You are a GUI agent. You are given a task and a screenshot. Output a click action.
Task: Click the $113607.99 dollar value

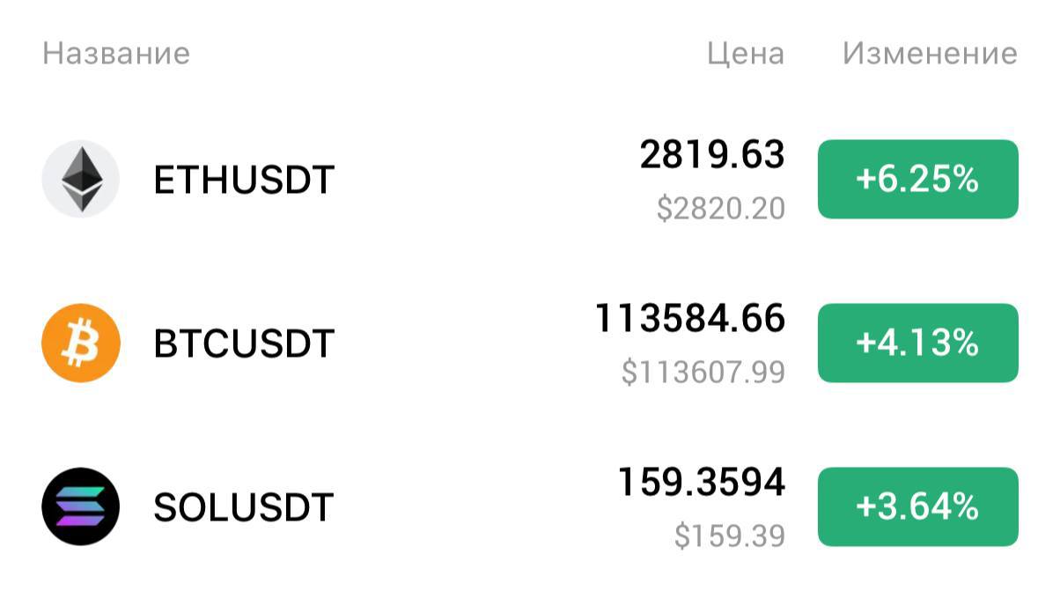click(703, 373)
